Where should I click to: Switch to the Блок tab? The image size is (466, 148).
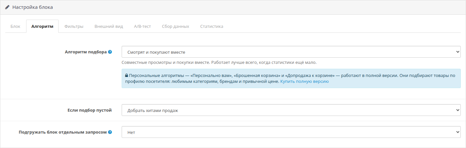pos(15,26)
